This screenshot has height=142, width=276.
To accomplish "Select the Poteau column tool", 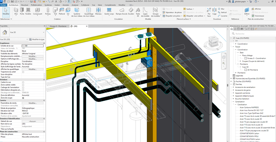I will [48, 12].
